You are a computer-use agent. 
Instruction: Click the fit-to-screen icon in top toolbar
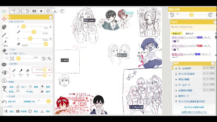[x=20, y=11]
